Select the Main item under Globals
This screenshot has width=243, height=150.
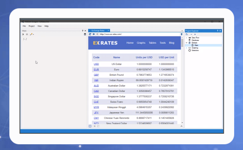(x=196, y=45)
